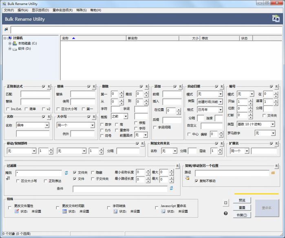The image size is (285, 238).
Task: Click the refresh icon beside condition field
Action: [172, 188]
